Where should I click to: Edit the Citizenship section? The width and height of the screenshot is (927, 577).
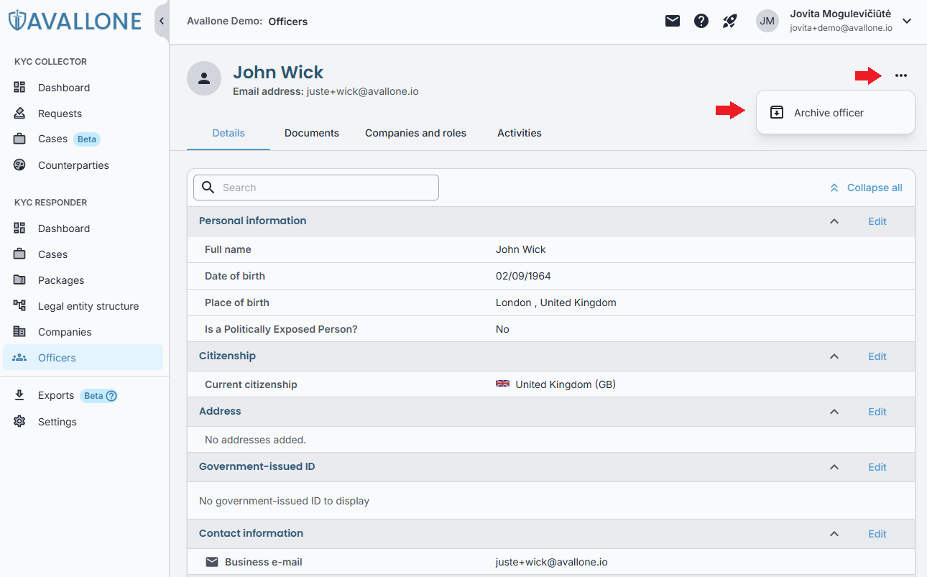click(x=877, y=356)
